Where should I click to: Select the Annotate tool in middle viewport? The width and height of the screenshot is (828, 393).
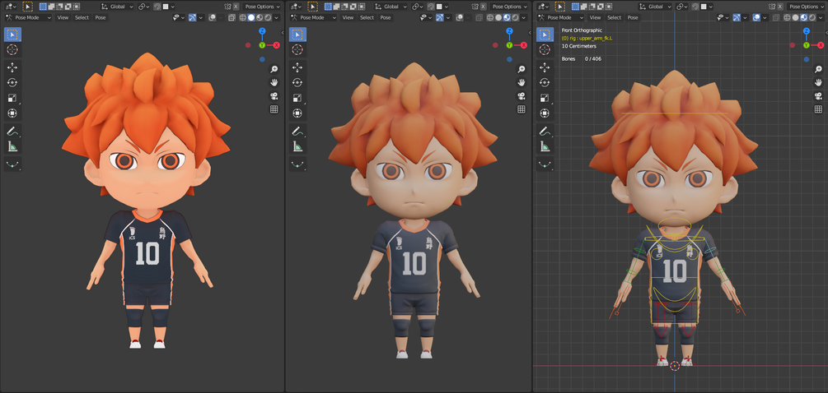[x=297, y=132]
